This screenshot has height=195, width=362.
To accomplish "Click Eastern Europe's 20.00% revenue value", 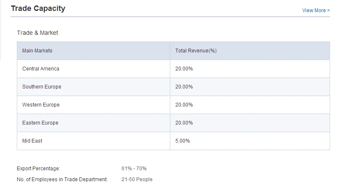I will pyautogui.click(x=184, y=123).
